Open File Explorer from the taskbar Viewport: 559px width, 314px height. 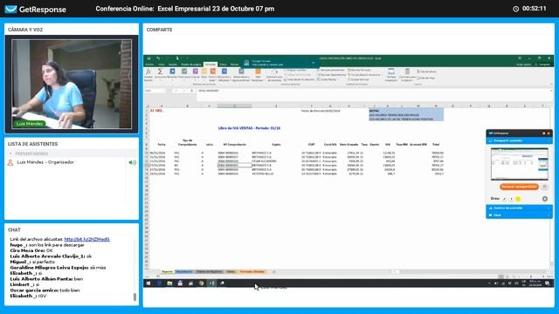[169, 283]
